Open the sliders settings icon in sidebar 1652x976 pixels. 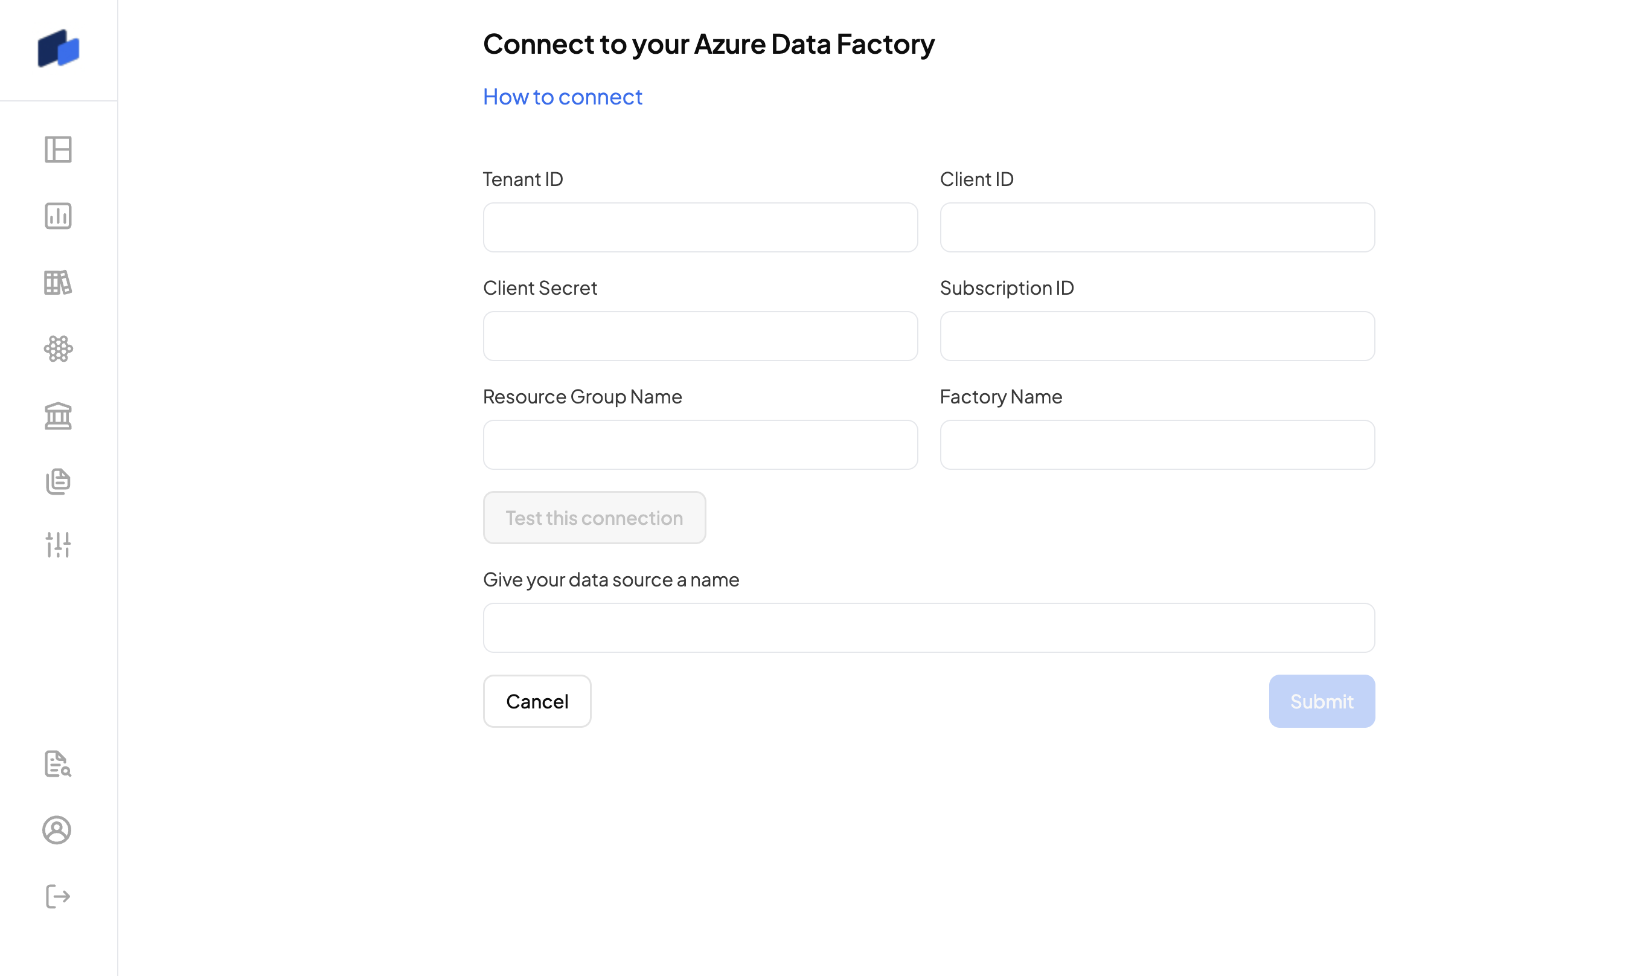58,545
